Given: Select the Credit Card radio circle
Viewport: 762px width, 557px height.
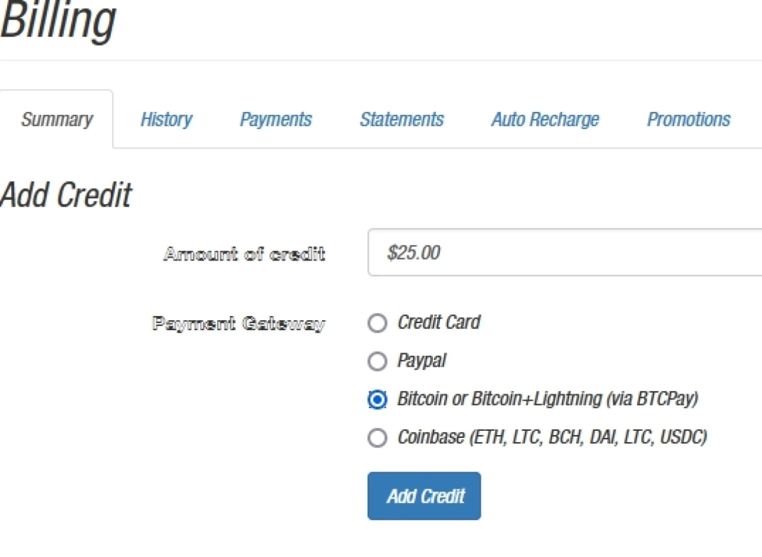Looking at the screenshot, I should [377, 323].
